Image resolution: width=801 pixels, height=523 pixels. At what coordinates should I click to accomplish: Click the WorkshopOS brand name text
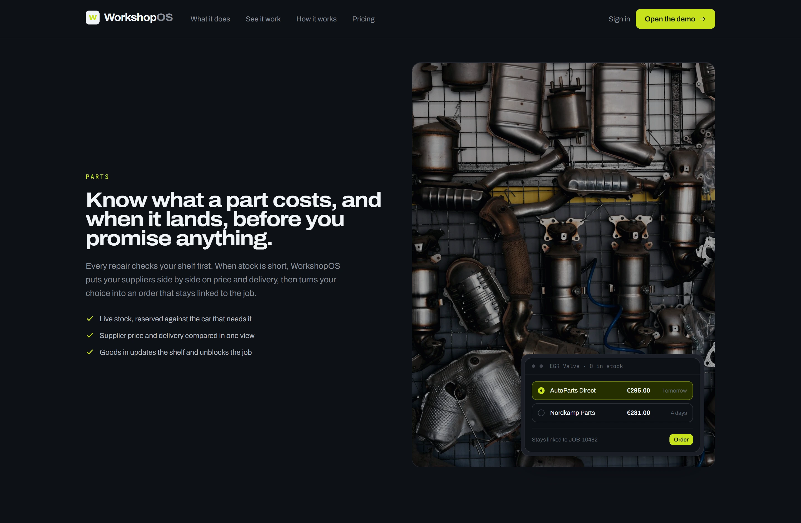click(138, 18)
